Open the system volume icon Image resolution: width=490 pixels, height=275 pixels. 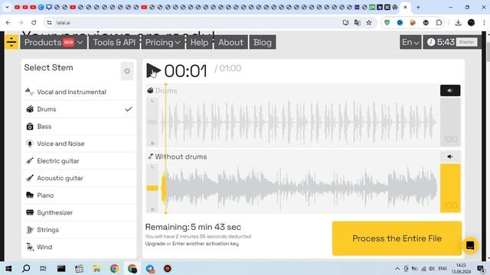[432, 268]
